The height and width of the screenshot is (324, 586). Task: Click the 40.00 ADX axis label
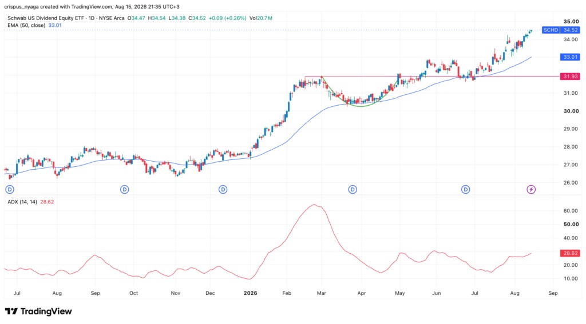point(571,238)
